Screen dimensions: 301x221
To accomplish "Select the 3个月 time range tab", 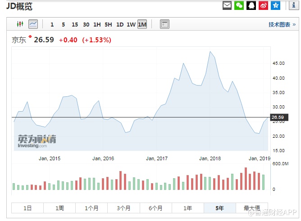I will tap(123, 208).
